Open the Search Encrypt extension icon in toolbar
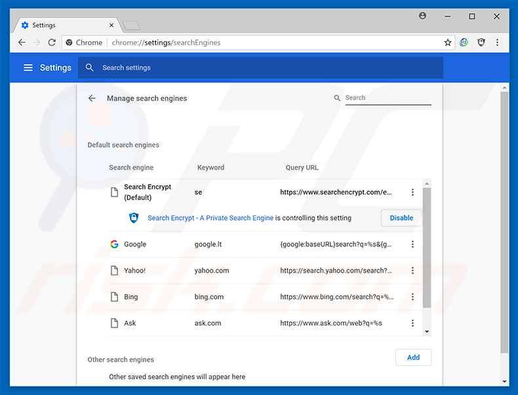 point(464,42)
